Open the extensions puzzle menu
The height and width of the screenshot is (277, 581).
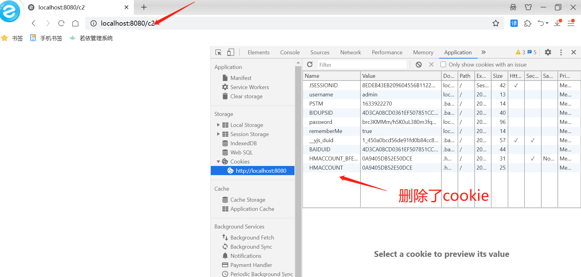[x=528, y=23]
